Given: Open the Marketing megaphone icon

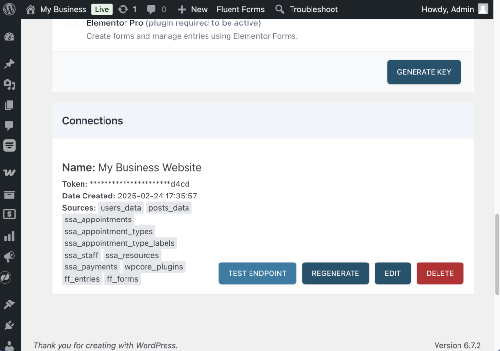Looking at the screenshot, I should pyautogui.click(x=9, y=257).
